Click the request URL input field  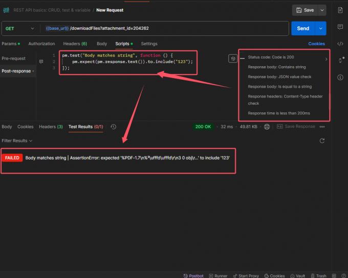coord(164,29)
